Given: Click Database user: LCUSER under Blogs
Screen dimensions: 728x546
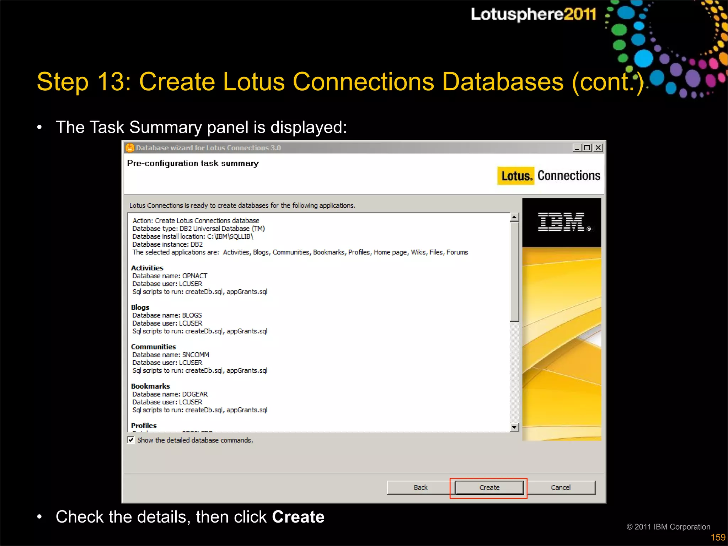Looking at the screenshot, I should point(167,323).
